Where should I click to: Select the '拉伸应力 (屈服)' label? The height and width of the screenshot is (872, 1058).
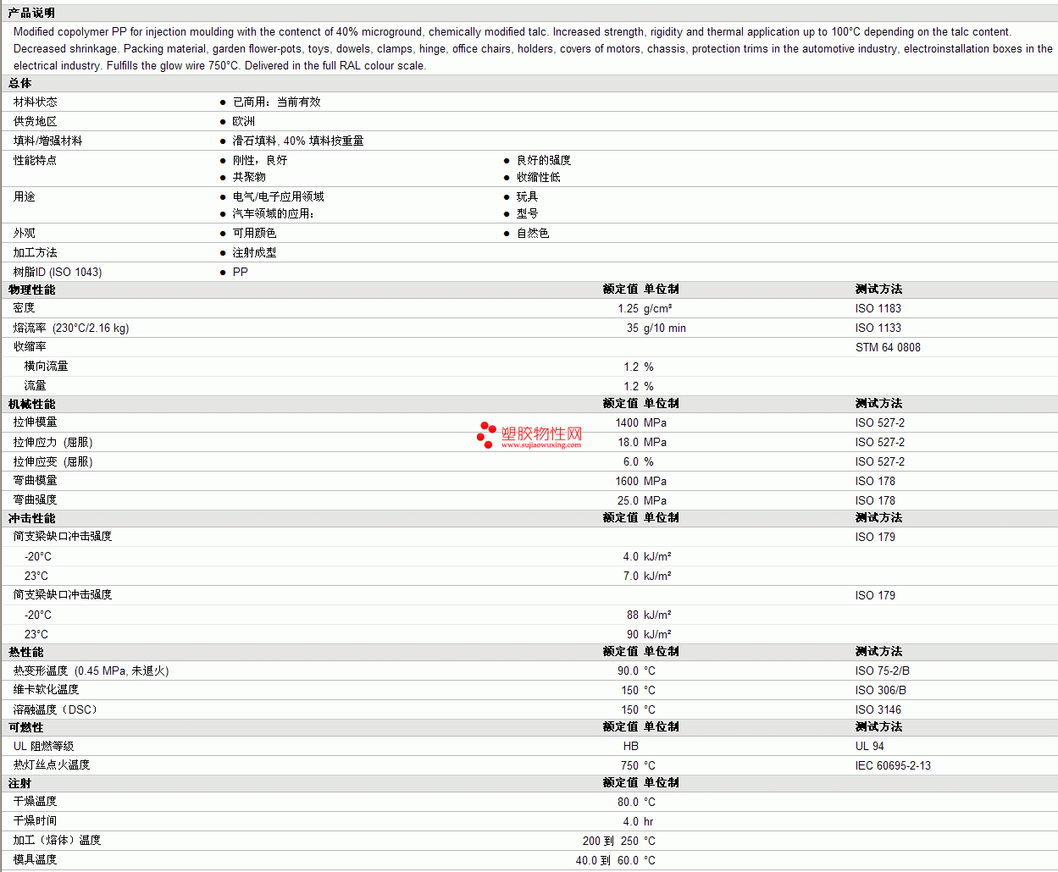click(53, 442)
